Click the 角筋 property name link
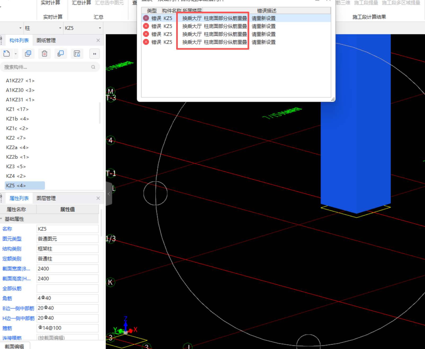Viewport: 425px width, 349px height. point(7,298)
